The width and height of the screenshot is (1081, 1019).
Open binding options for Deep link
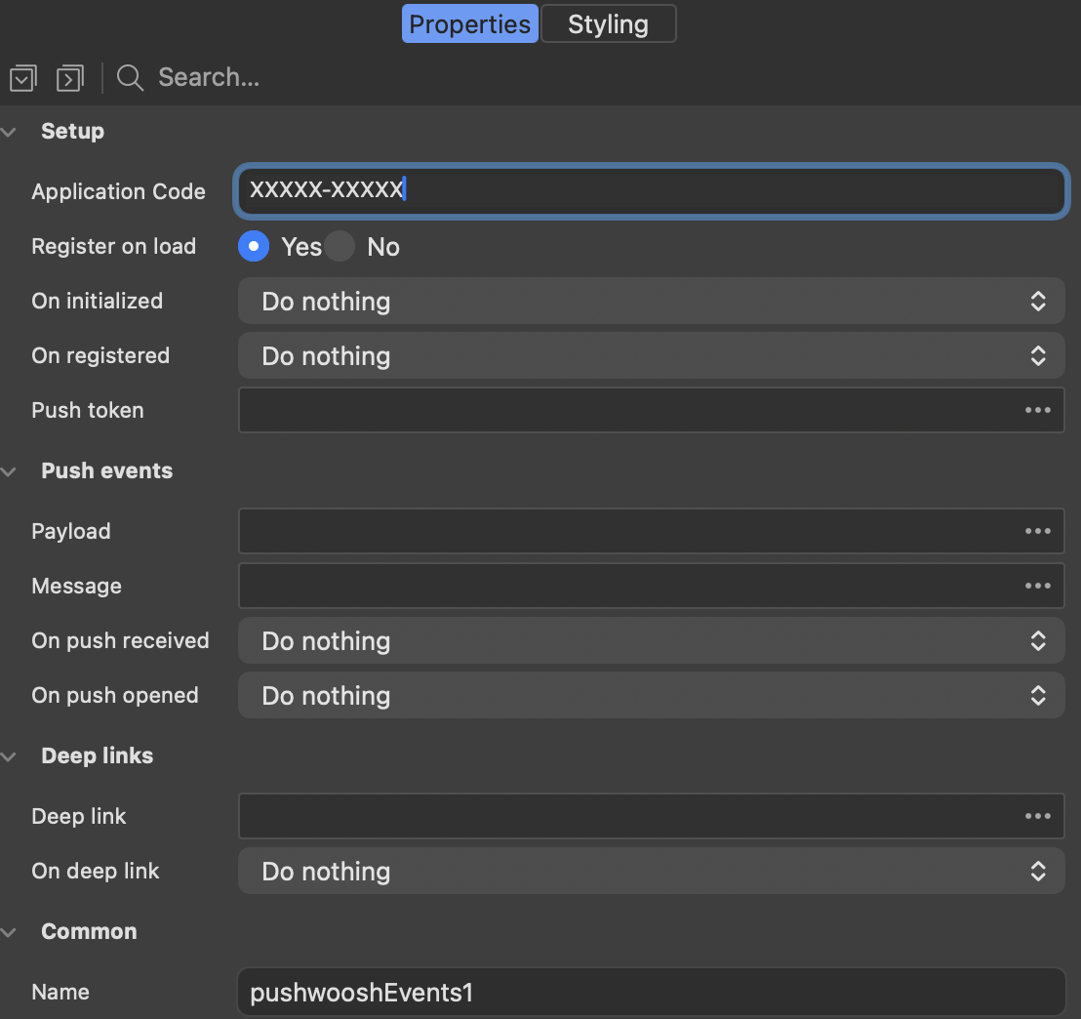point(1037,815)
